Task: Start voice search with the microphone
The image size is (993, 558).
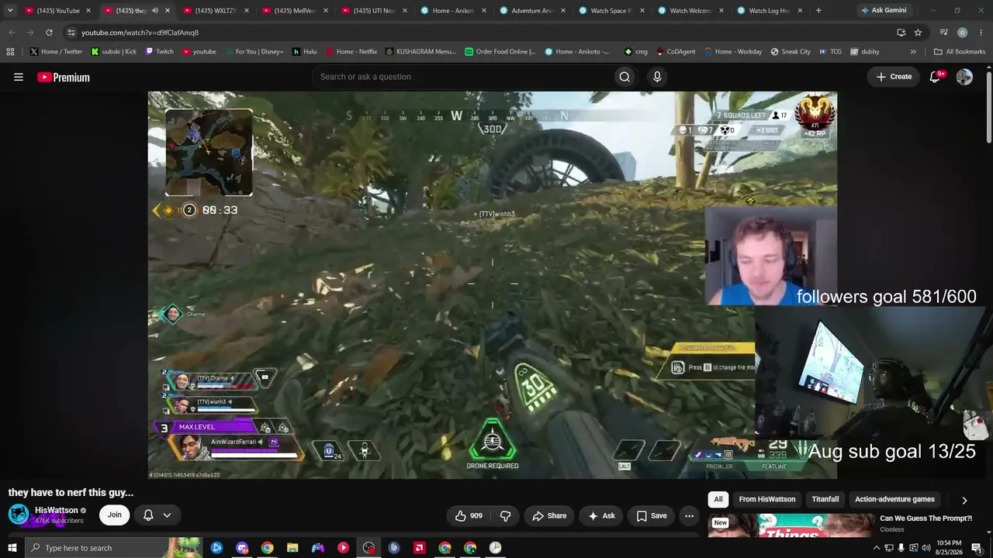Action: pyautogui.click(x=657, y=77)
